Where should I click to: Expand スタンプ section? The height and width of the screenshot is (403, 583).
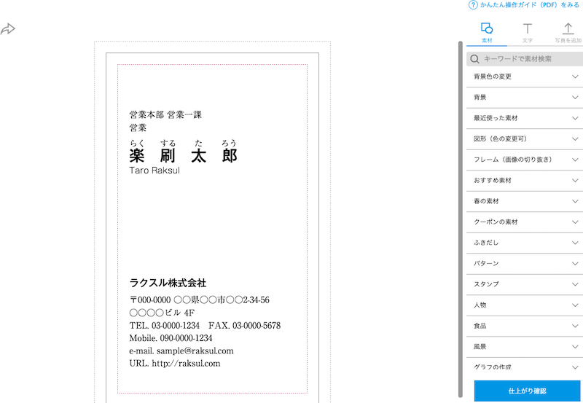click(x=525, y=284)
